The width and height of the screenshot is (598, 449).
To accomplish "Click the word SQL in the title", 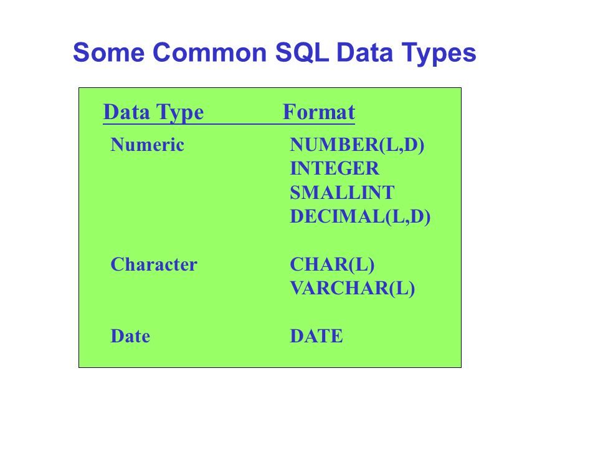I will point(301,52).
